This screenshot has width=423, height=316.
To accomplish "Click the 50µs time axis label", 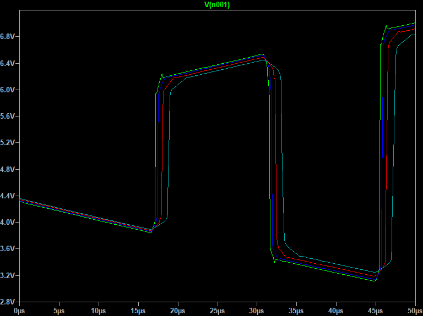I will pyautogui.click(x=415, y=311).
